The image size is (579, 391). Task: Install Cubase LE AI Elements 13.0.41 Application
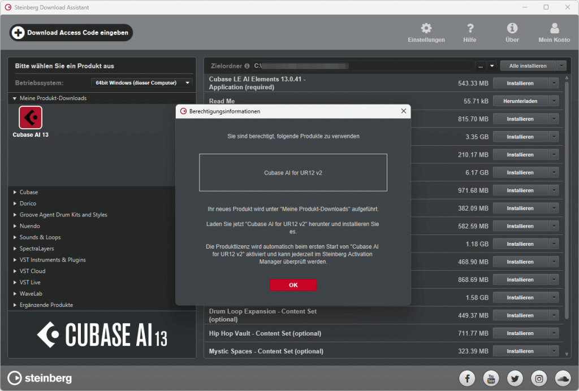point(520,84)
